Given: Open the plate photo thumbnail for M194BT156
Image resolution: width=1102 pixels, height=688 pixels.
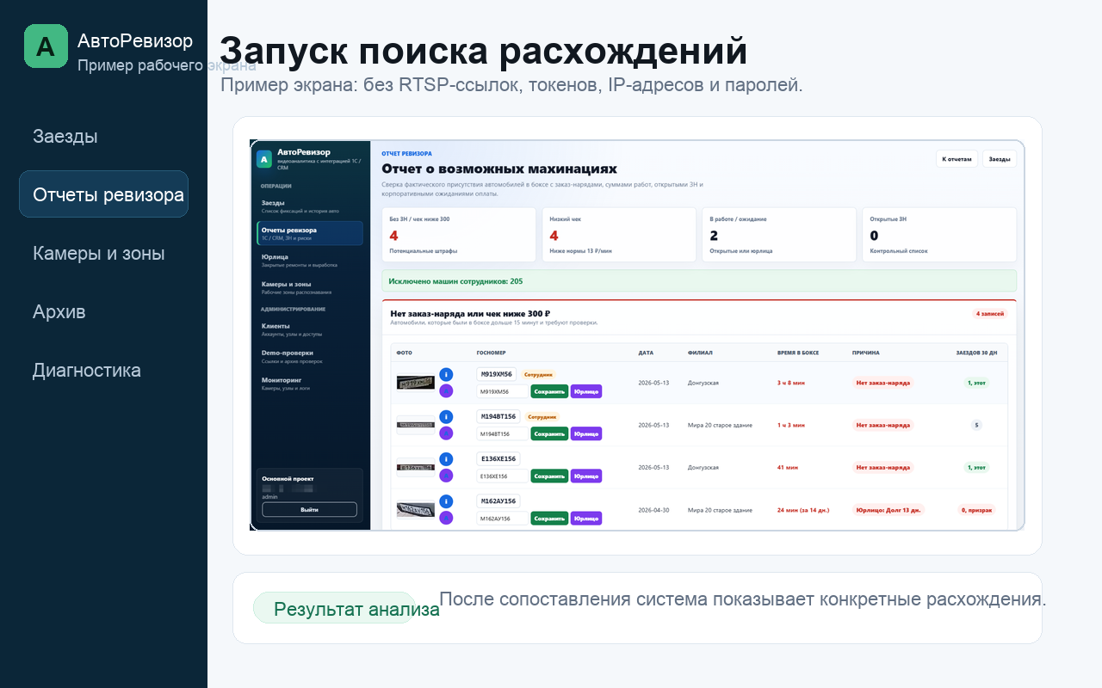Looking at the screenshot, I should pos(415,425).
